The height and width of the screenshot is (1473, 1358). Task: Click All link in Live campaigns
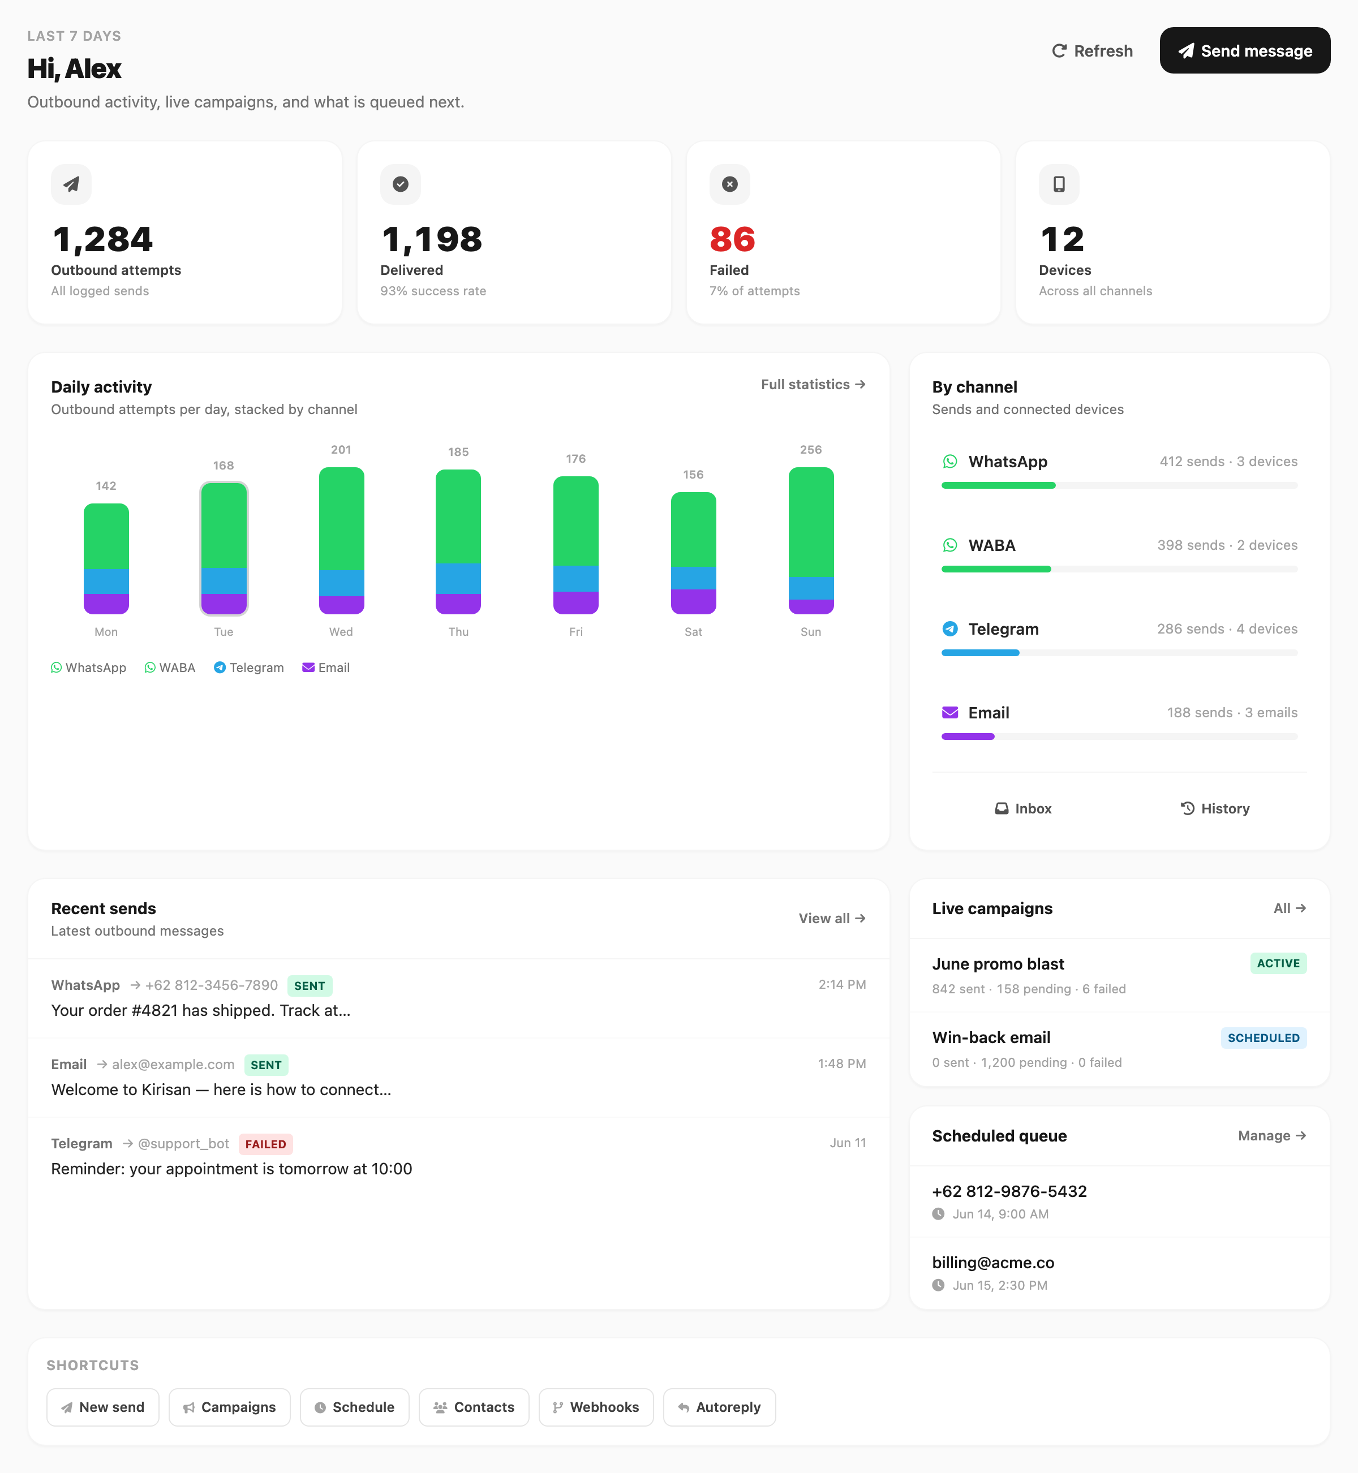[x=1290, y=908]
